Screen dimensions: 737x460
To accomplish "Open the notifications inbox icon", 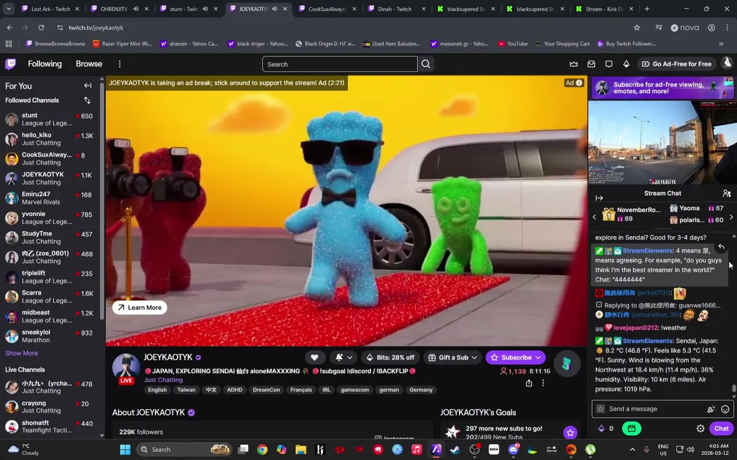I will tap(591, 64).
